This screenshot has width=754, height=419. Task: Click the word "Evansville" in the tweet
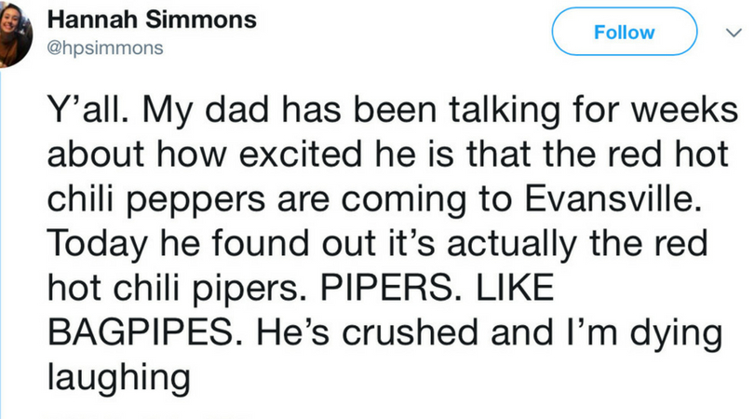point(610,198)
